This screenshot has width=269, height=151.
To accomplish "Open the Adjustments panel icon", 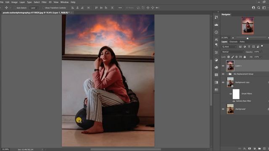I will (216, 60).
